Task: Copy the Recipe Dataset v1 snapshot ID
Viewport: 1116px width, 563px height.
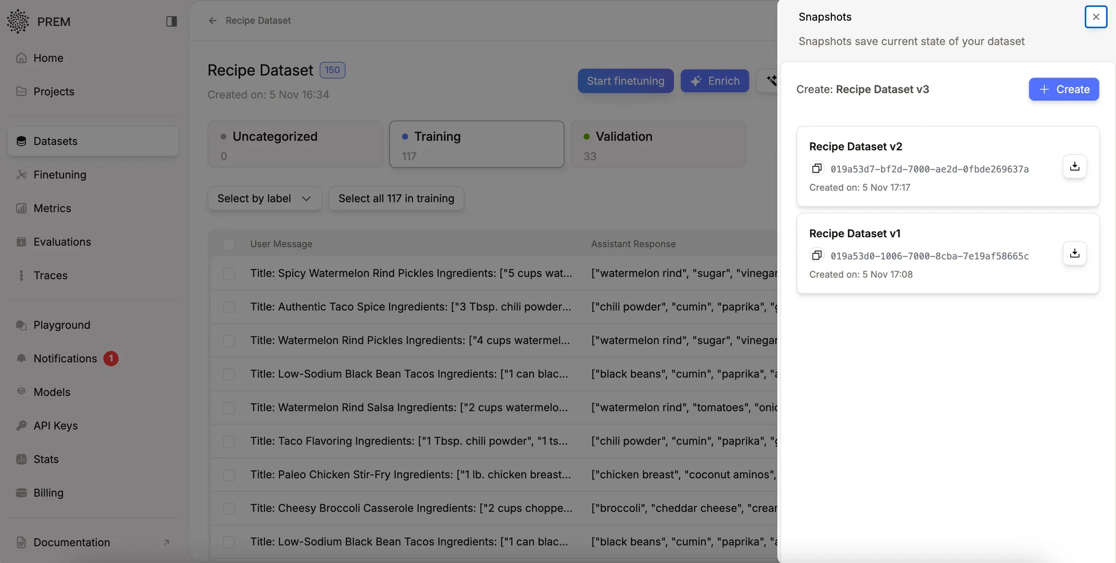Action: pyautogui.click(x=817, y=256)
